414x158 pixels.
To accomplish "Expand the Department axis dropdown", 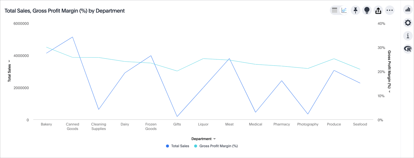I will (214, 139).
